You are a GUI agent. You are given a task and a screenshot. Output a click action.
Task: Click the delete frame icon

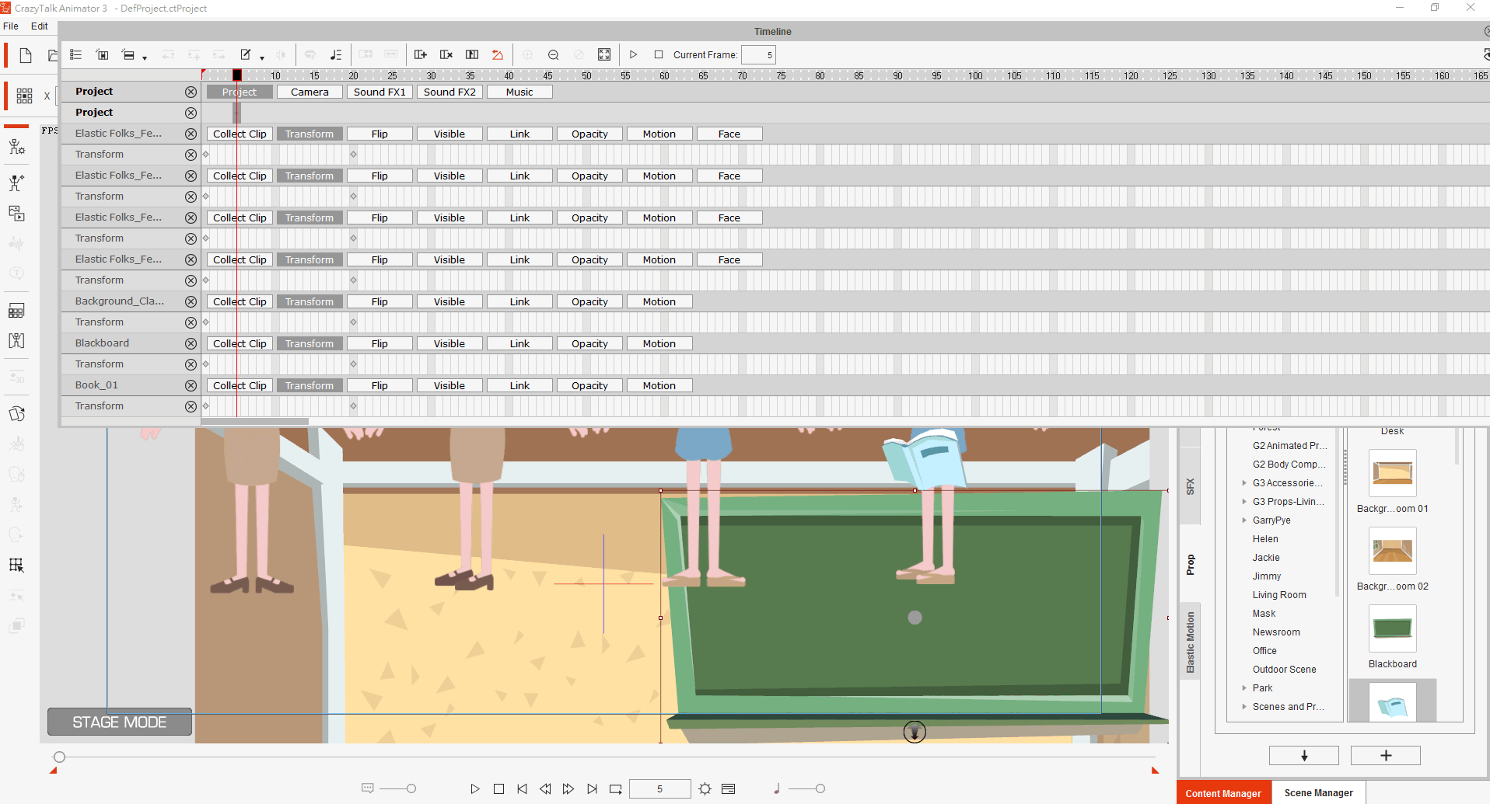tap(446, 54)
